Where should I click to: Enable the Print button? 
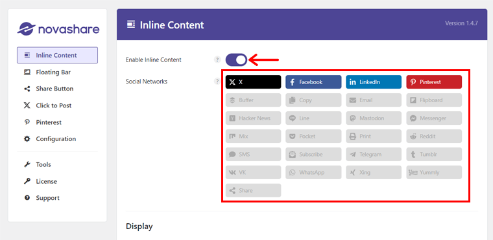(x=374, y=136)
